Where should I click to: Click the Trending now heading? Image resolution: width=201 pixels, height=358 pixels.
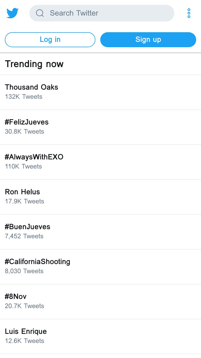click(34, 64)
